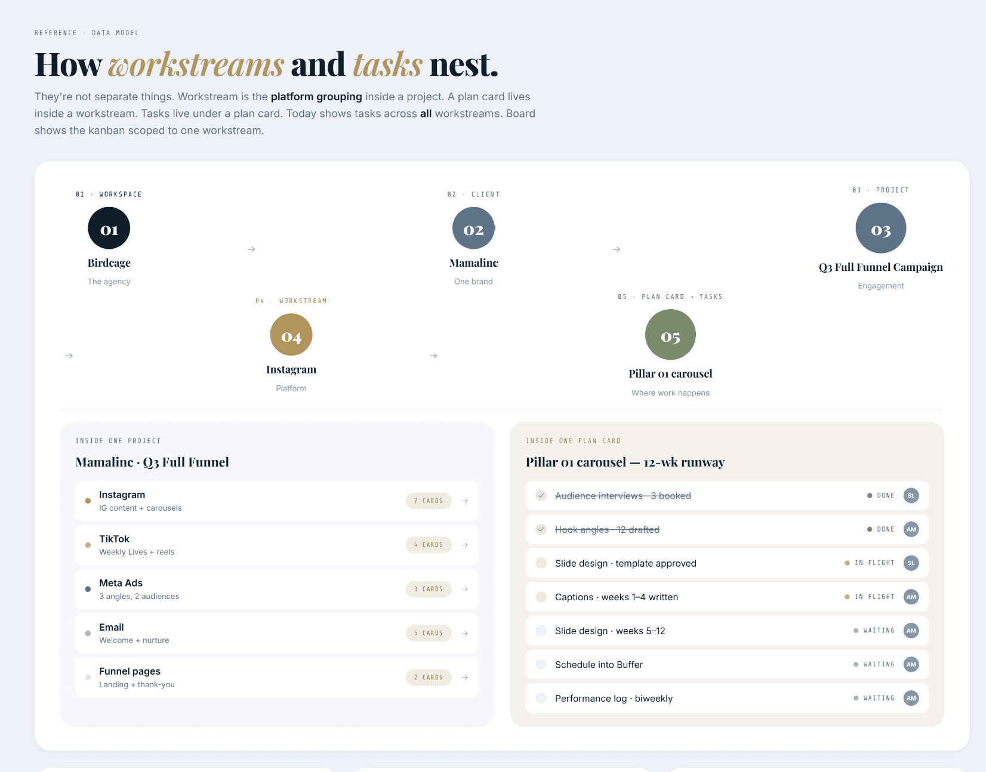
Task: Click the Performance log · biweekly task text
Action: (614, 699)
